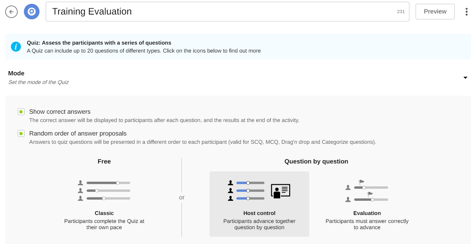
Task: Click the Free mode heading
Action: coord(104,161)
